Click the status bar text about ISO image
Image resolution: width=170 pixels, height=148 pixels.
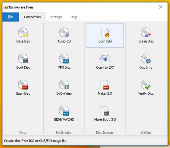pyautogui.click(x=36, y=141)
